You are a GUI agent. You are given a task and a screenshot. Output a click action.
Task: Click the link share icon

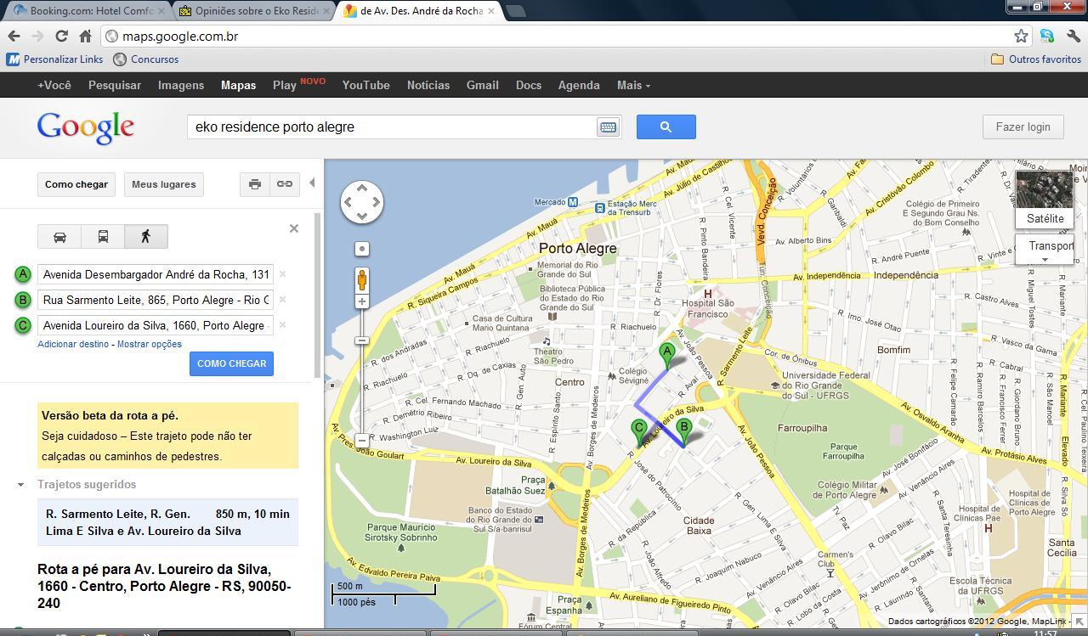pos(285,184)
